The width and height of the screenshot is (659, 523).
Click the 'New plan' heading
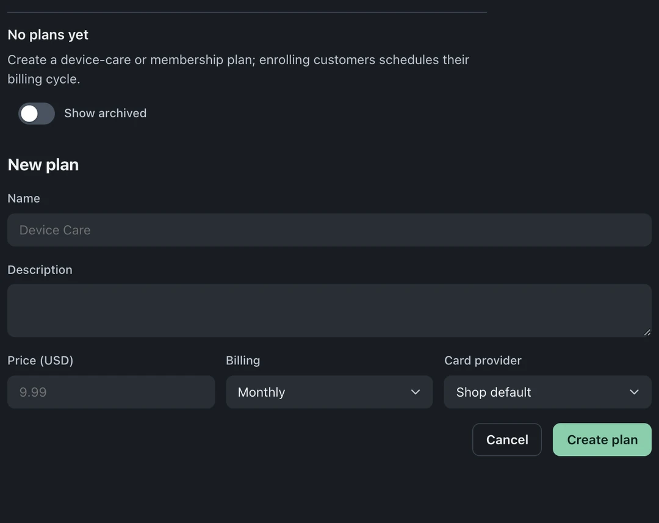pyautogui.click(x=43, y=165)
